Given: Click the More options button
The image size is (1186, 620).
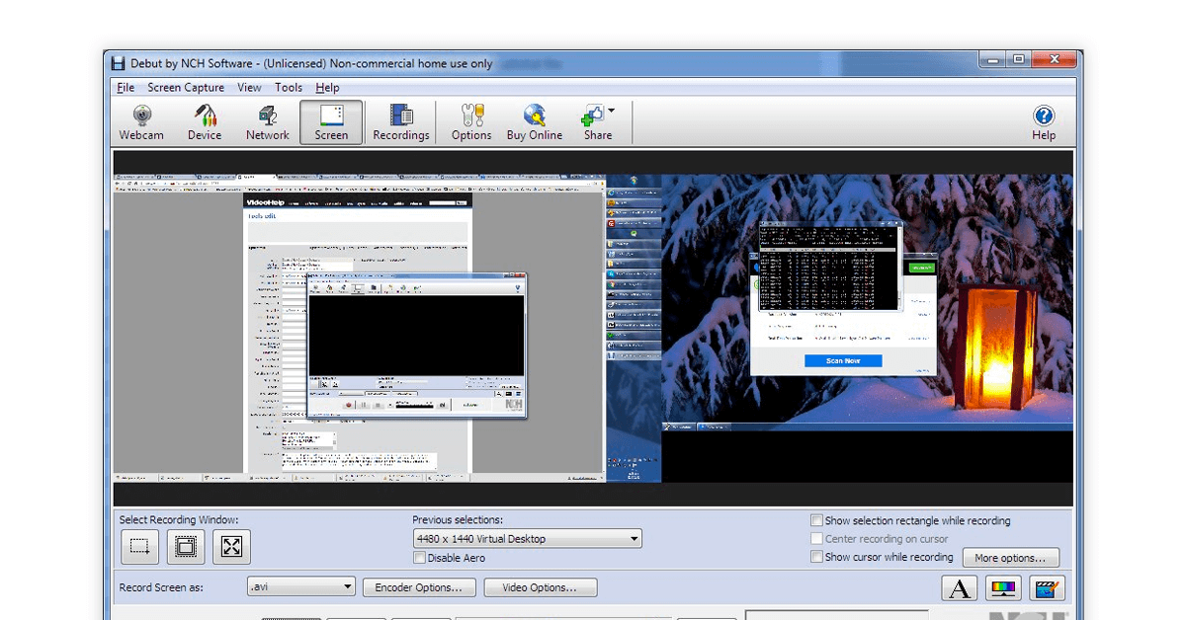Looking at the screenshot, I should click(1010, 558).
